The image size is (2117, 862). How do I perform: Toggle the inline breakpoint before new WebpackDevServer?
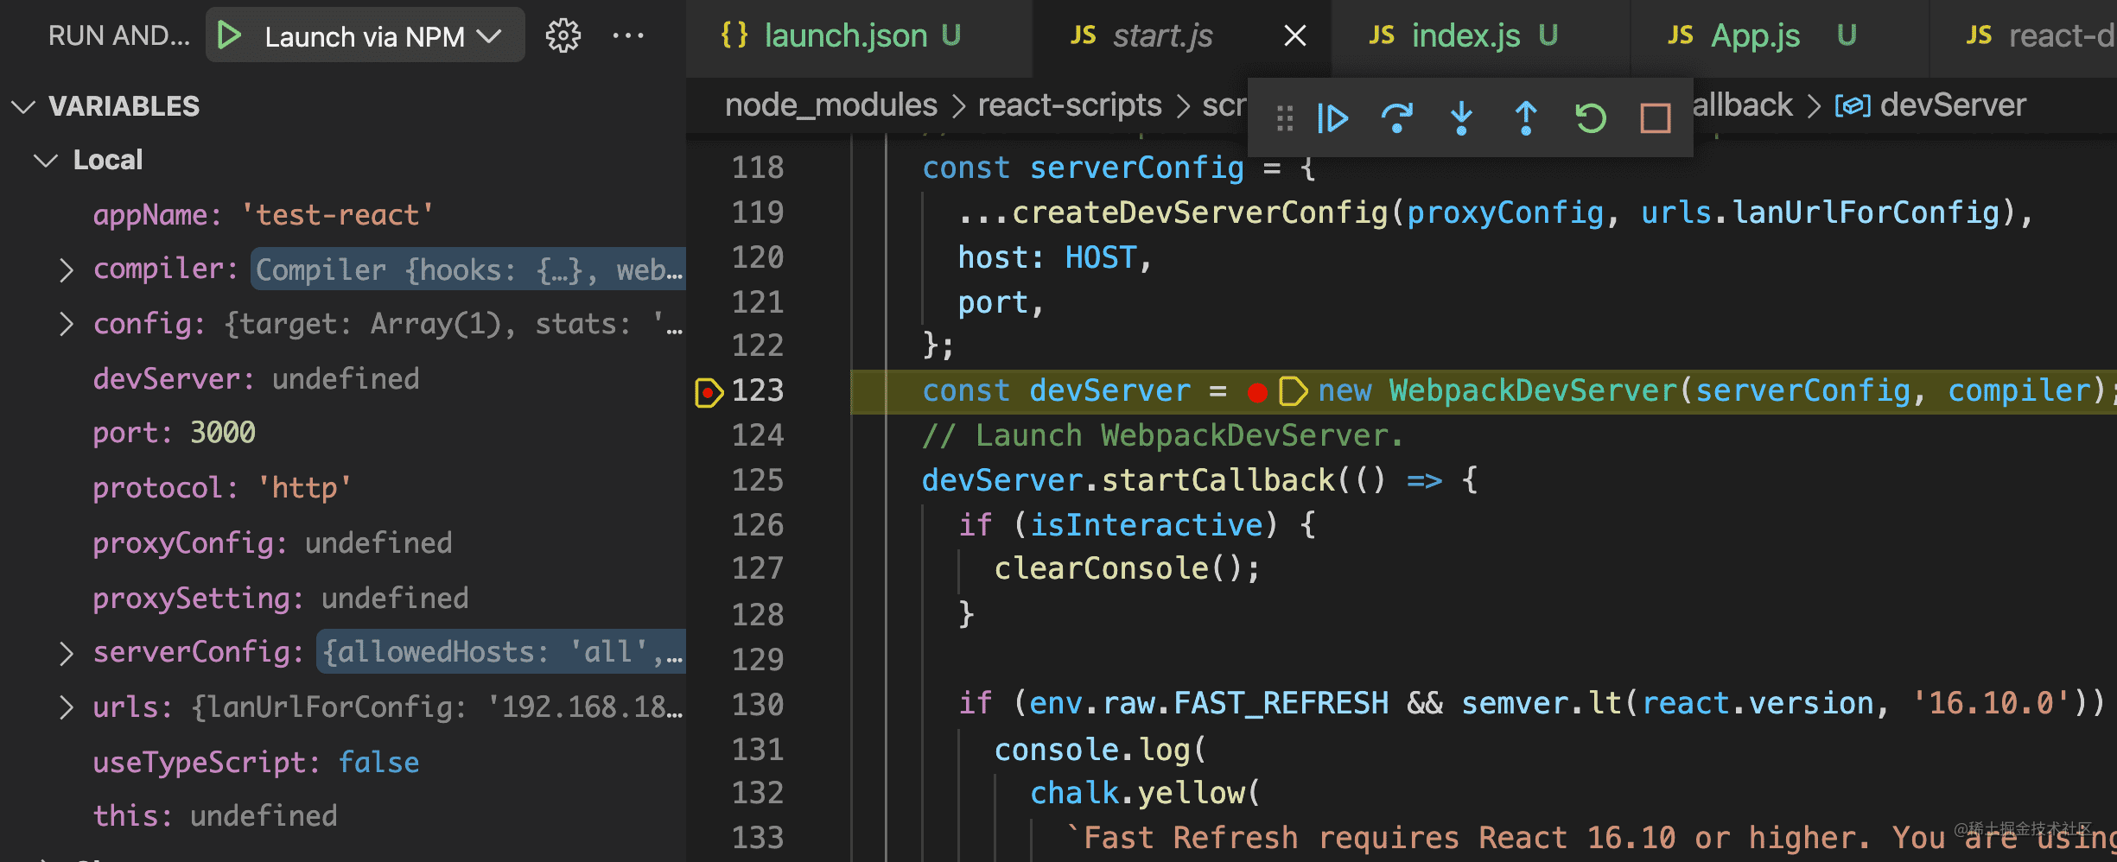(1257, 392)
